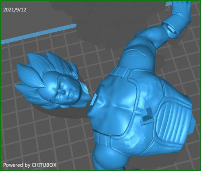Select the flat blue bar object
The width and height of the screenshot is (201, 171).
[x=39, y=34]
